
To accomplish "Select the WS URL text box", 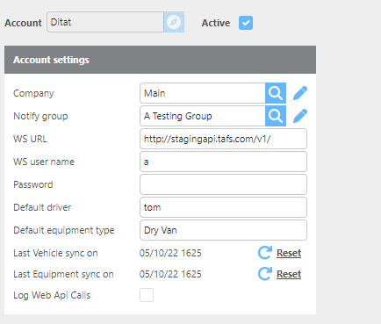I will 223,139.
